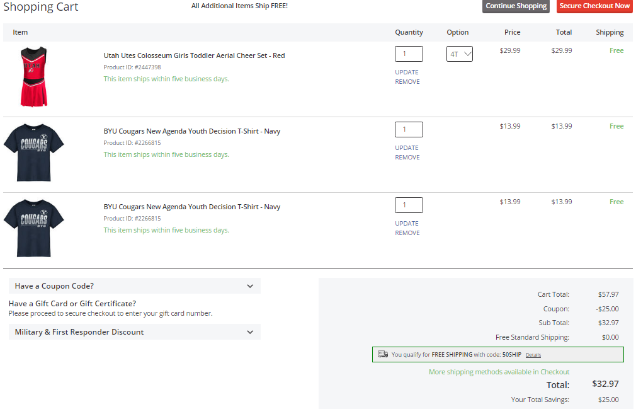Open the first BYU Cougars T-shirt title link
Screen dimensions: 636x409
[x=192, y=131]
